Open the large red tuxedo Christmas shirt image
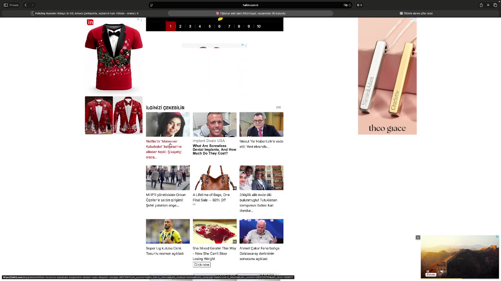Screen dimensions: 501x281 coord(114,57)
